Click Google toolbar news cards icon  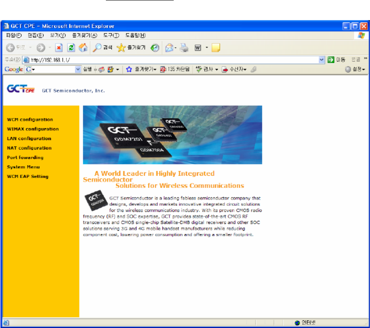click(x=101, y=69)
